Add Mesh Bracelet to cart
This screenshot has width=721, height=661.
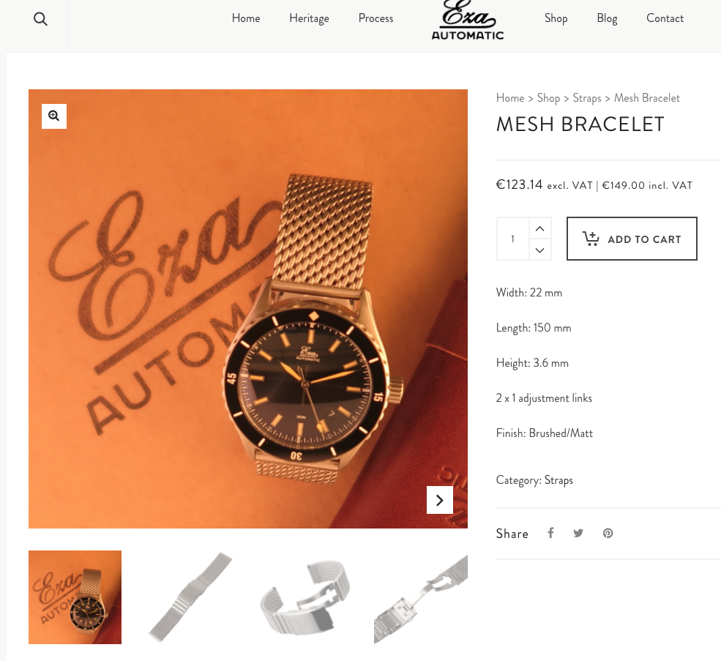[632, 239]
